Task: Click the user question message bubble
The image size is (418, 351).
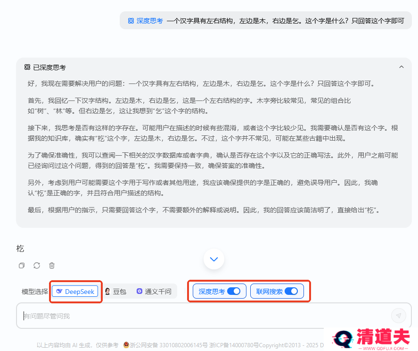Action: click(265, 21)
